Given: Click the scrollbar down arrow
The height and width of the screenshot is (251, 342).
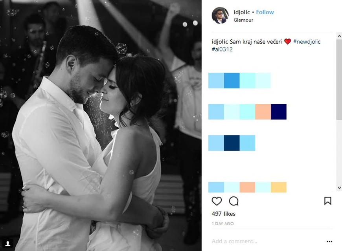Looking at the screenshot, I should 339,188.
